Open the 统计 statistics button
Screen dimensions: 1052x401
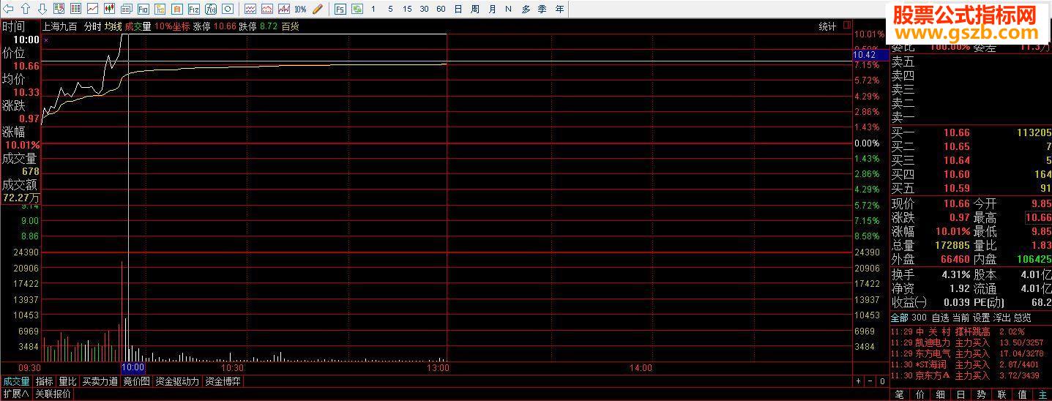(x=827, y=26)
